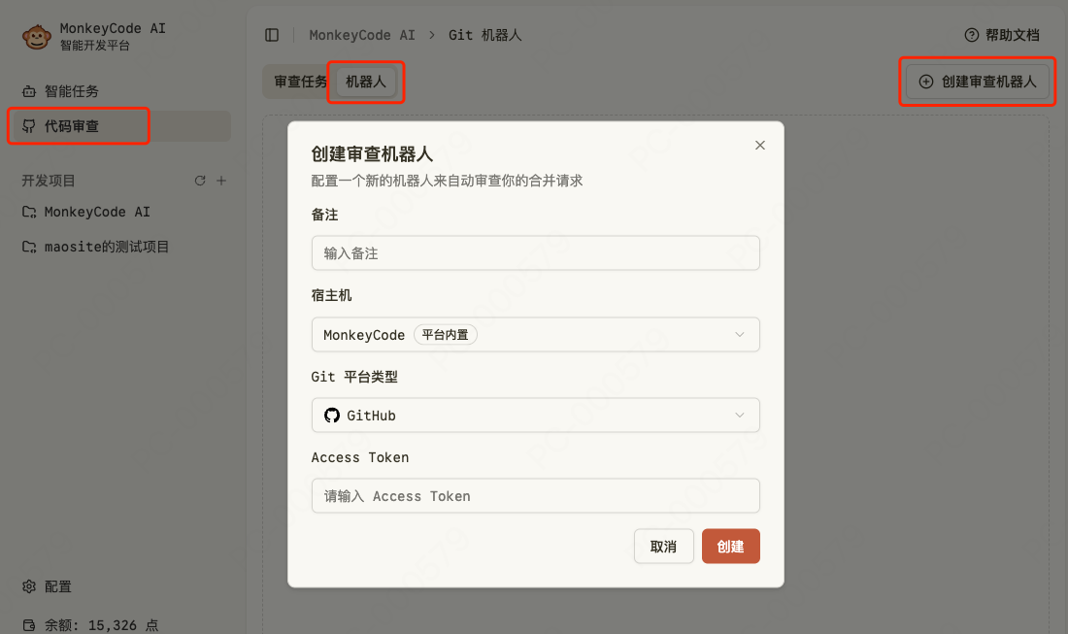Focus the Access Token input
Viewport: 1068px width, 634px height.
click(535, 495)
